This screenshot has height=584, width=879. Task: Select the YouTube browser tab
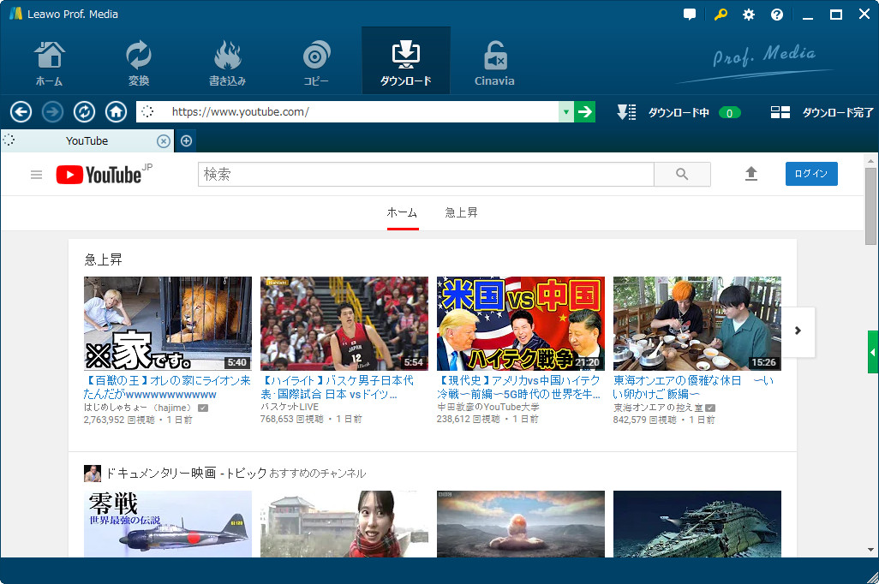point(87,141)
